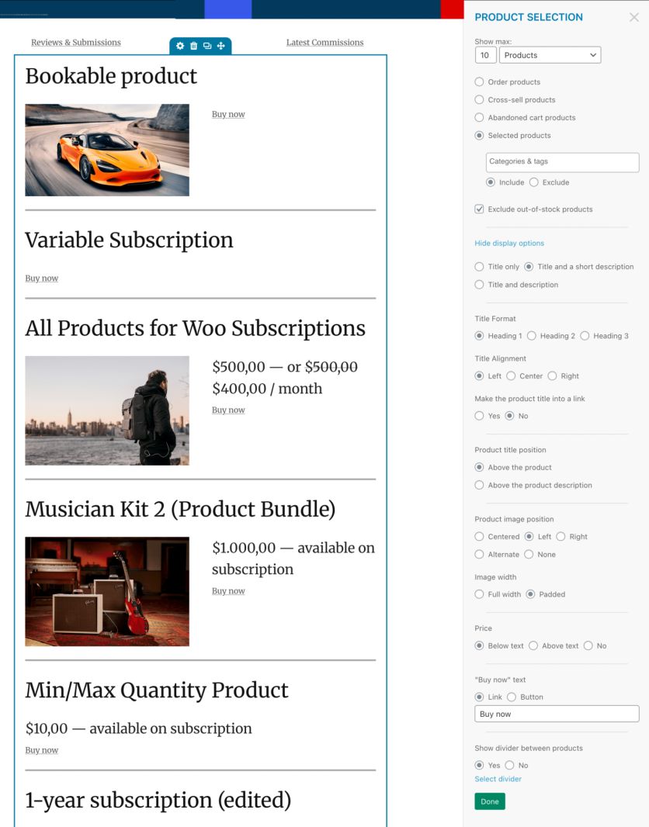Open the Products type dropdown

point(550,55)
